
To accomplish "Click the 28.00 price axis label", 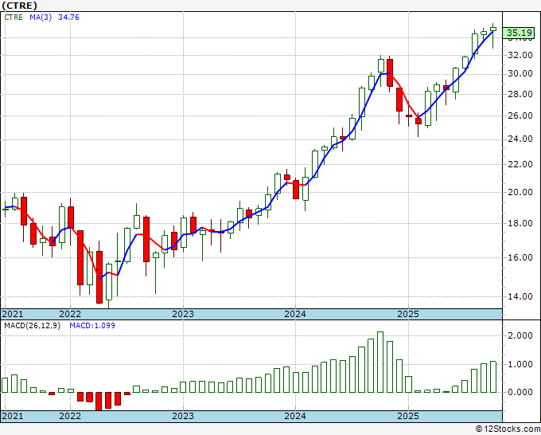I will pyautogui.click(x=520, y=94).
